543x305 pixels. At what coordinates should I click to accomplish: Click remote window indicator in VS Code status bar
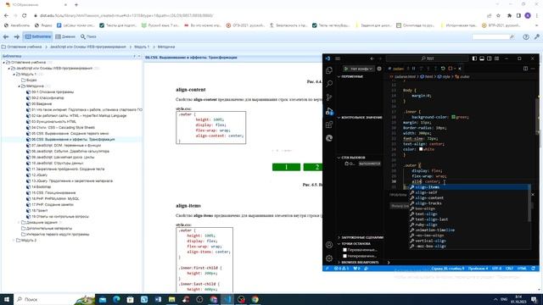(327, 269)
